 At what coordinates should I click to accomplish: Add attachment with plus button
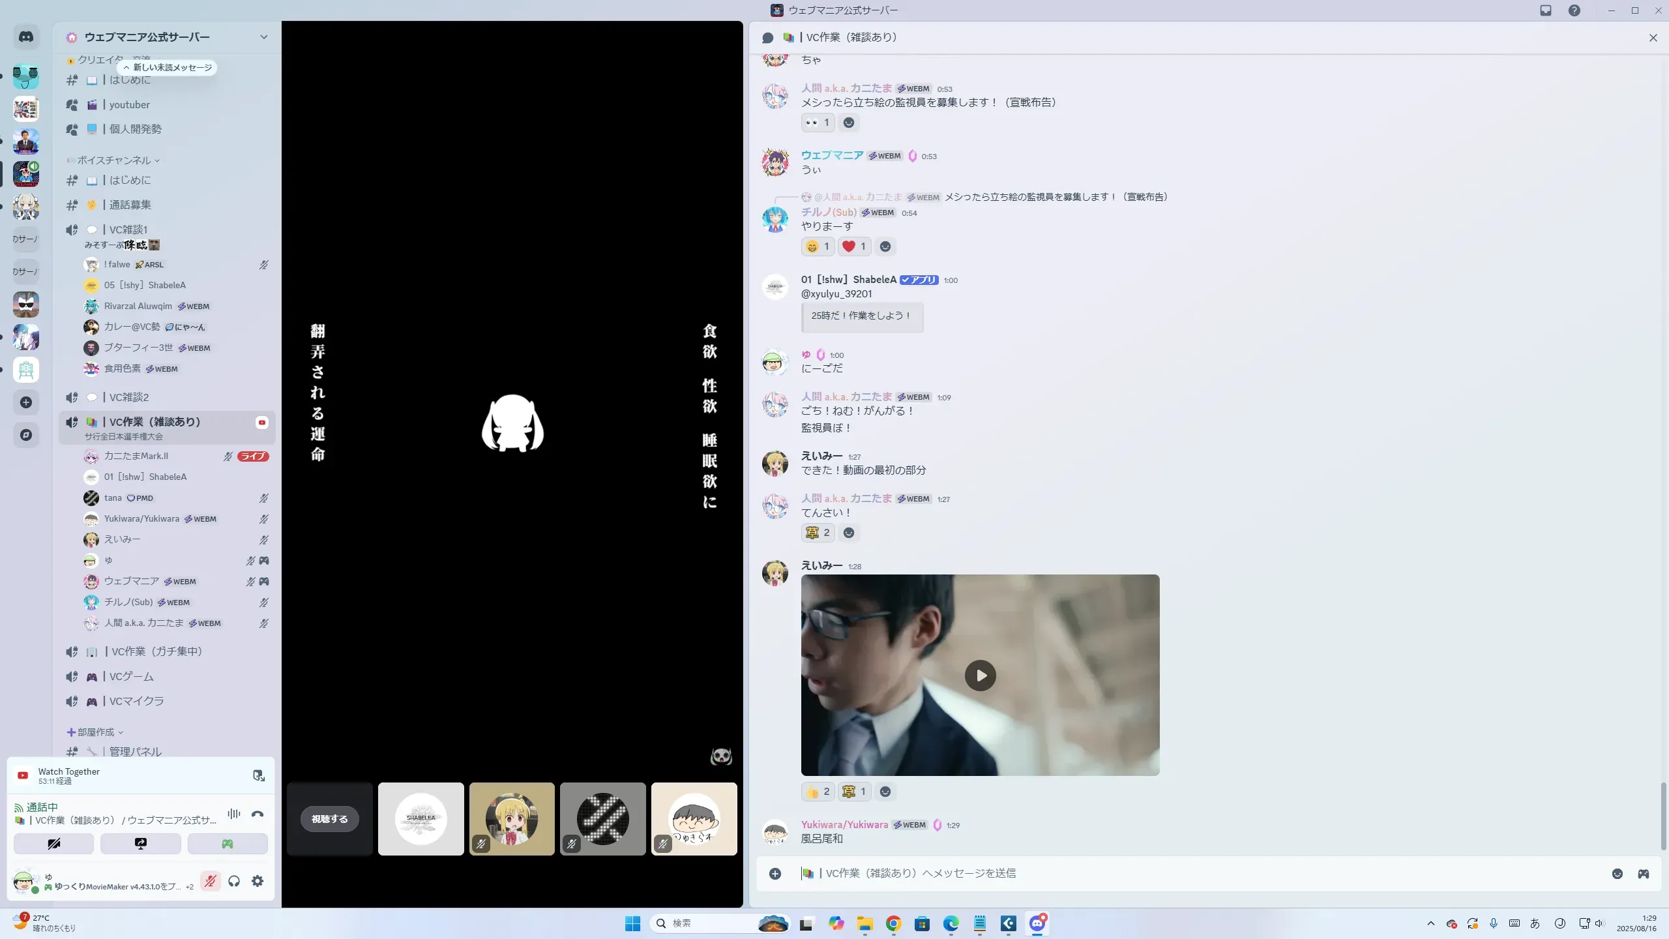(x=775, y=874)
